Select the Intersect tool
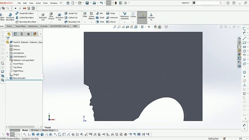This screenshot has height=140, width=249. tap(112, 17)
